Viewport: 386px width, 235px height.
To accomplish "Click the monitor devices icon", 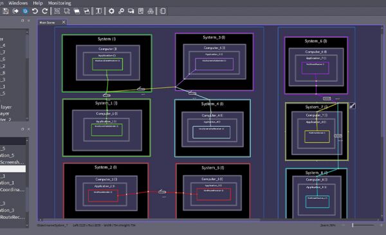I will 131,11.
